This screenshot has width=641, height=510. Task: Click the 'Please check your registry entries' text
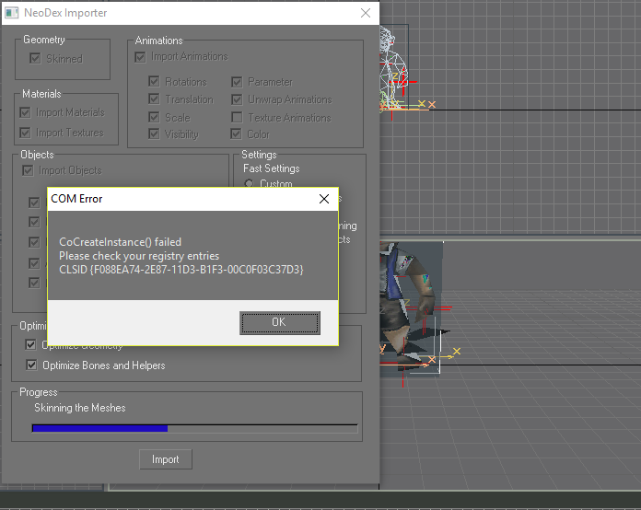tap(139, 256)
